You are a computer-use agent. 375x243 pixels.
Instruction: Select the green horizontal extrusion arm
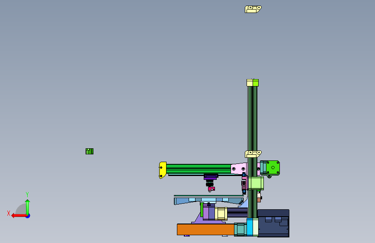[199, 169]
